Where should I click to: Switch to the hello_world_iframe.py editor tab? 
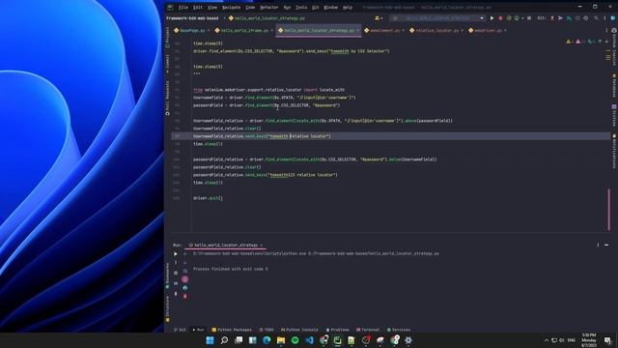click(x=244, y=30)
